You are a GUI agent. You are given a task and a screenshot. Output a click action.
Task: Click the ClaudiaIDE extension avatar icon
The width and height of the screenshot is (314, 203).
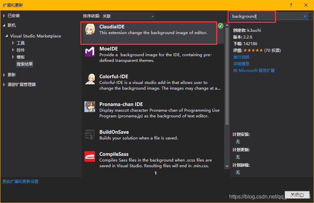90,29
